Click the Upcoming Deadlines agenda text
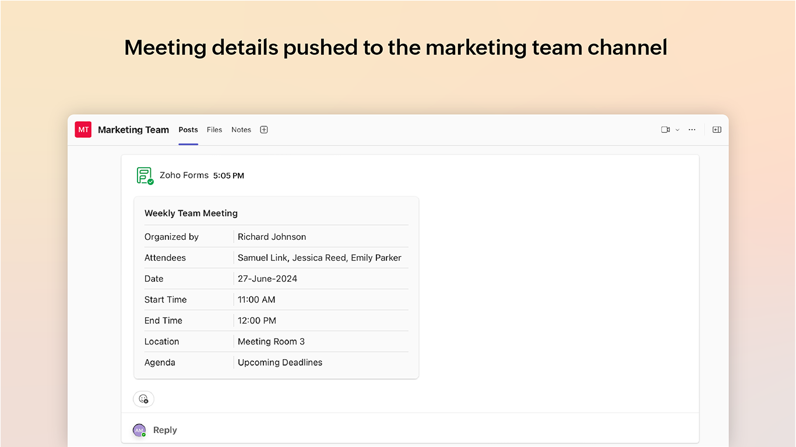The height and width of the screenshot is (447, 796). pyautogui.click(x=280, y=363)
